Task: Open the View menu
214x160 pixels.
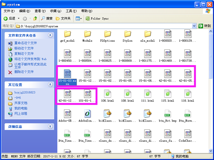Action: [x=40, y=11]
